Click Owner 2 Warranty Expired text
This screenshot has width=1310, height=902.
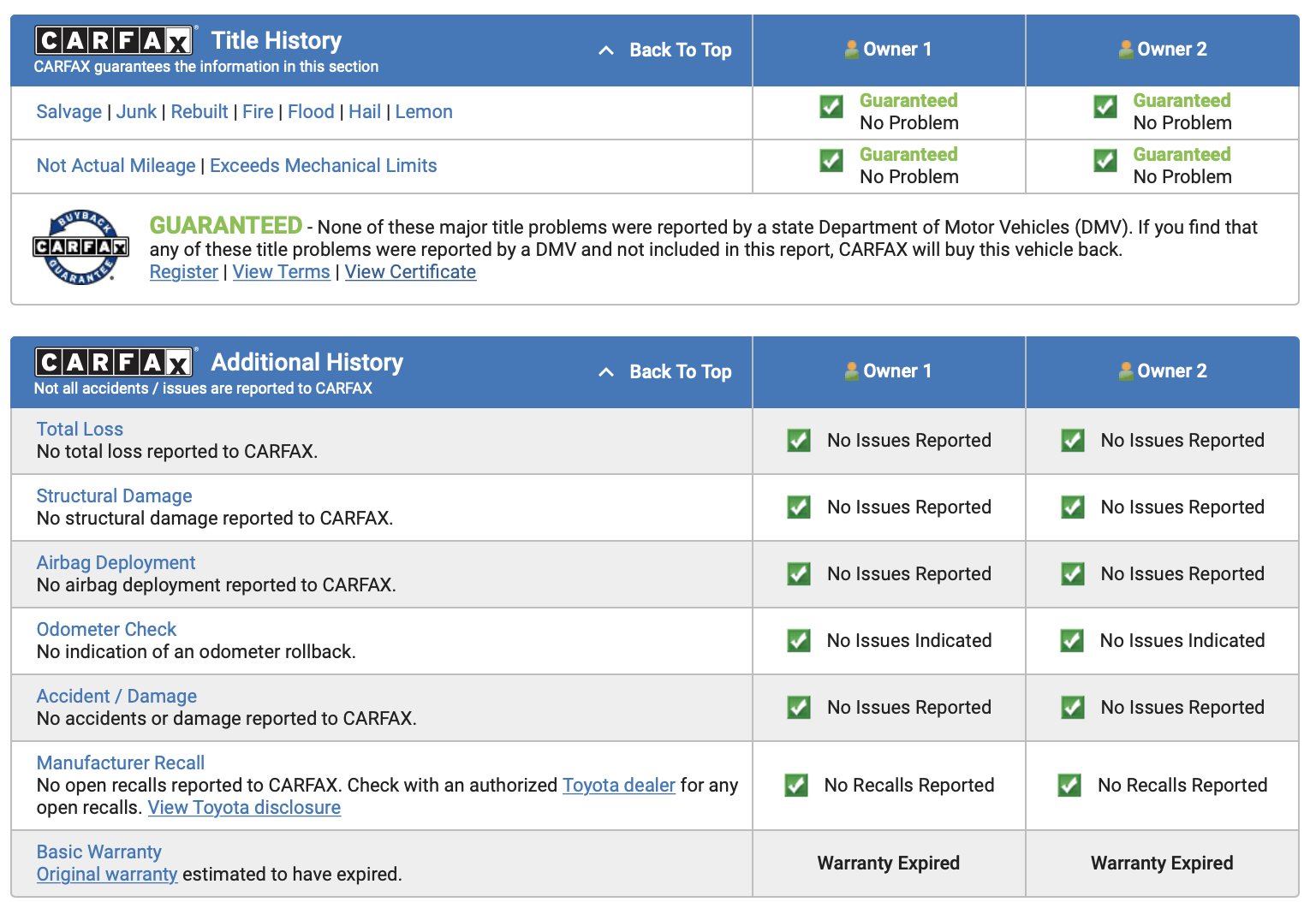coord(1162,863)
